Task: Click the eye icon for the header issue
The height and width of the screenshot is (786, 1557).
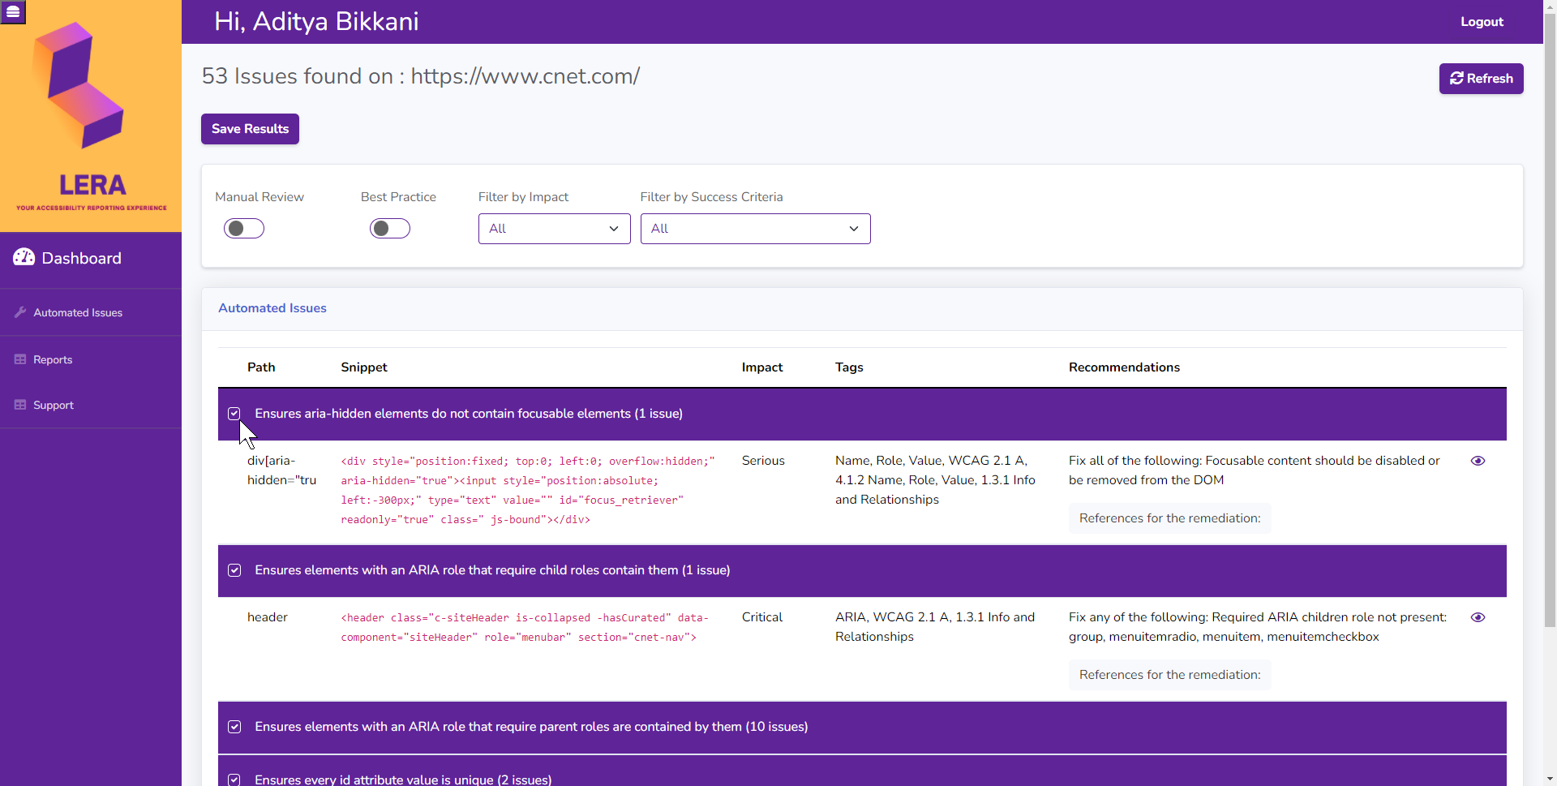Action: coord(1478,617)
